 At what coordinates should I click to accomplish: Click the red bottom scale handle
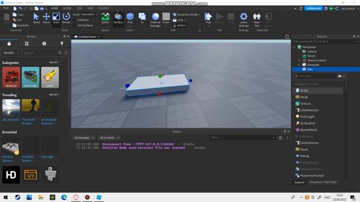pos(159,94)
